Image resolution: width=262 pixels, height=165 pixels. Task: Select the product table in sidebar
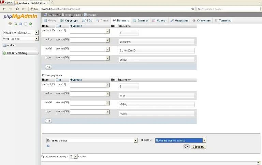(11, 45)
